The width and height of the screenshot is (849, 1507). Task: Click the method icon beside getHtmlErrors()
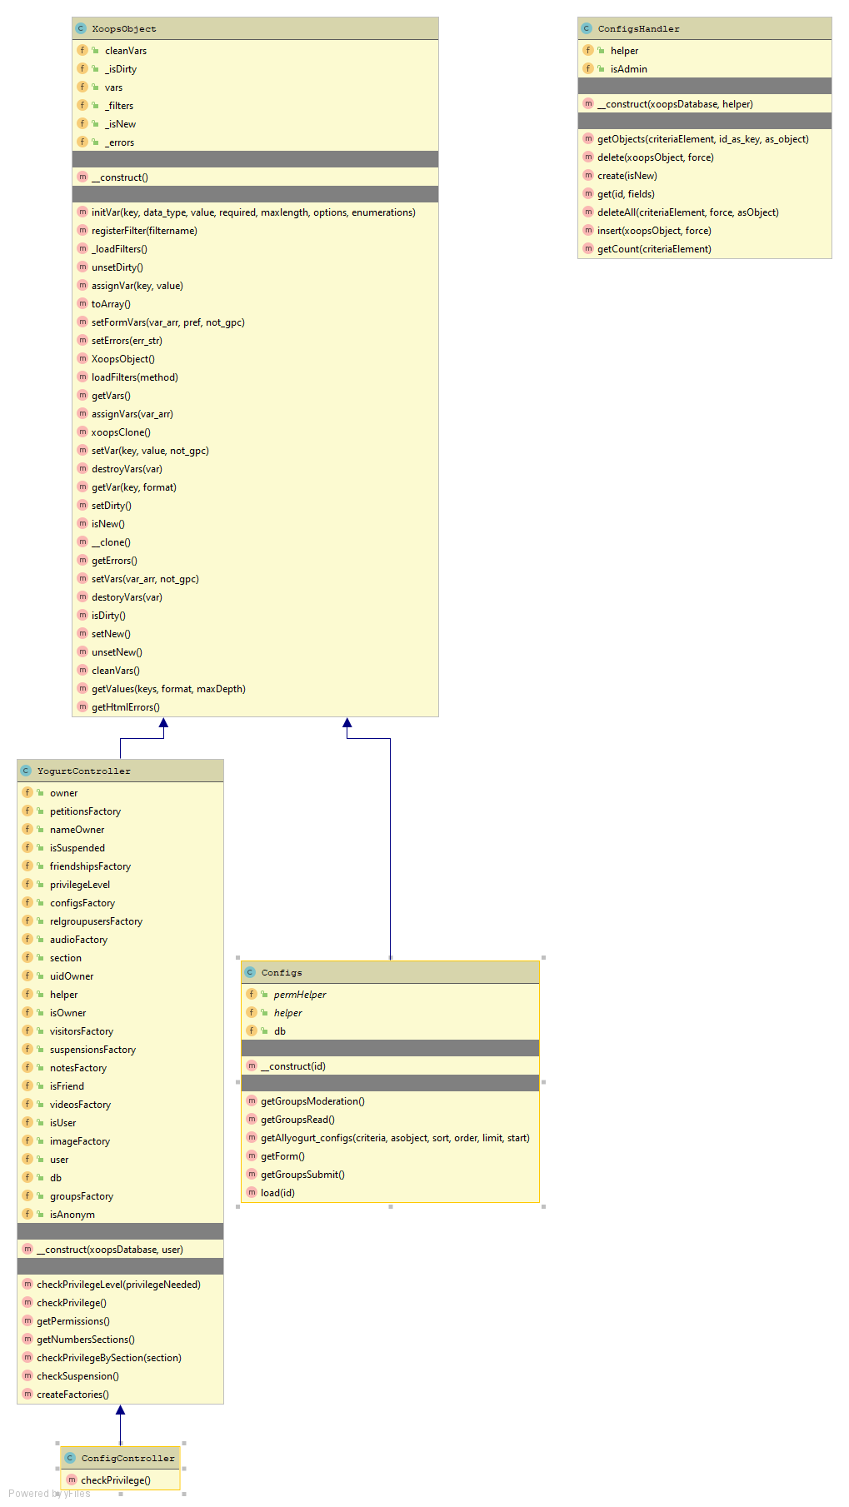coord(82,706)
